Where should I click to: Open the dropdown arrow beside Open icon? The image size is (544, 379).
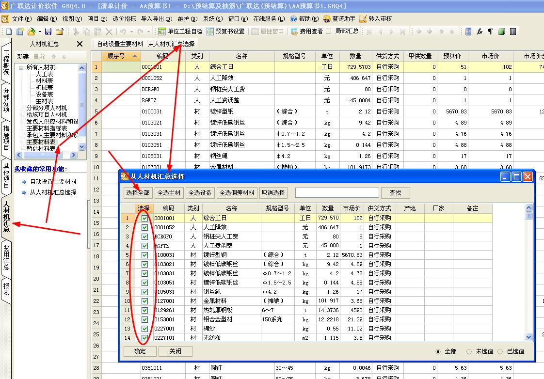click(40, 32)
